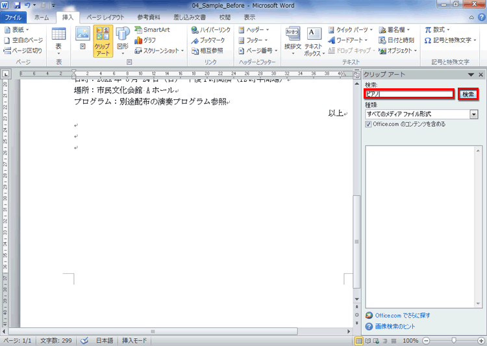Insert a 空白のページ blank page
The height and width of the screenshot is (346, 487).
[x=23, y=40]
